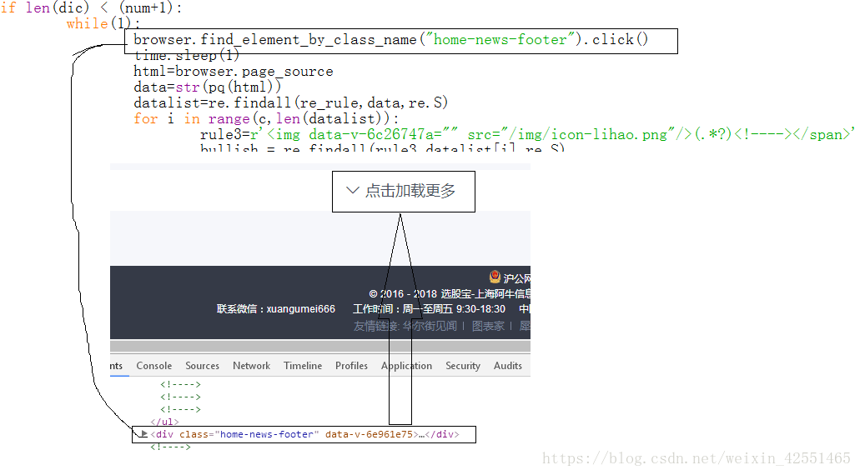Switch to the Console tab
Image resolution: width=860 pixels, height=475 pixels.
(154, 366)
